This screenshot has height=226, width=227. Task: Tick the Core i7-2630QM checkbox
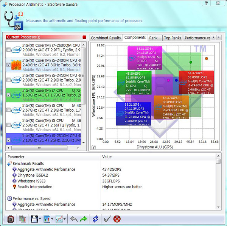coord(9,50)
